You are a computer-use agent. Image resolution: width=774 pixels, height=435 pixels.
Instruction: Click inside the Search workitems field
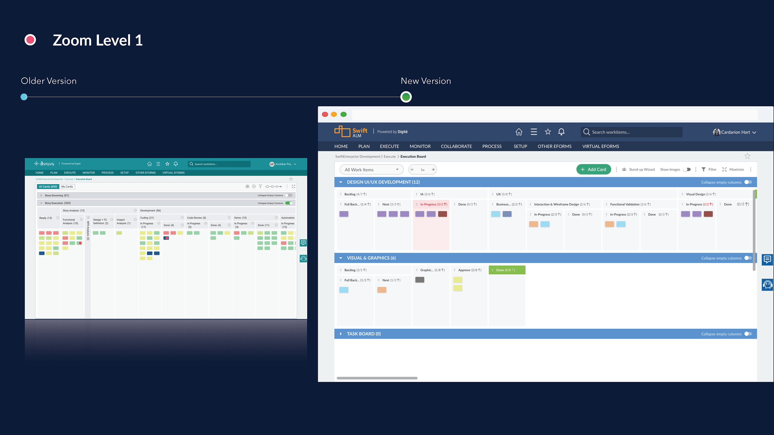[632, 132]
